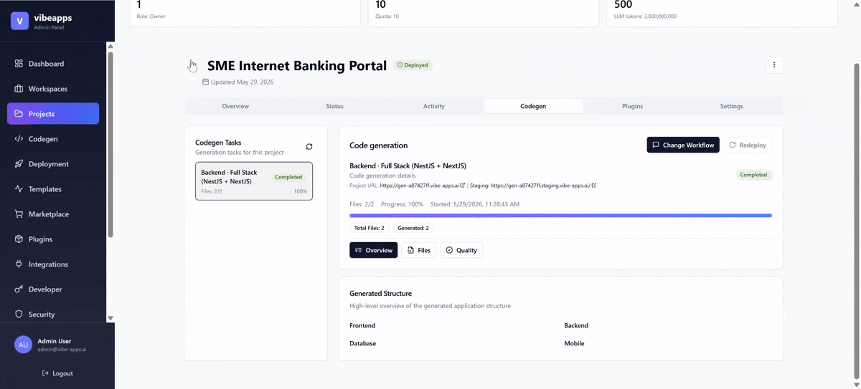Click the Redeploy button
The width and height of the screenshot is (861, 389).
[x=748, y=145]
